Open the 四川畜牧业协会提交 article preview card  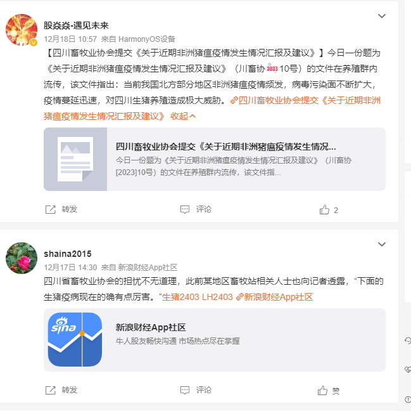215,159
